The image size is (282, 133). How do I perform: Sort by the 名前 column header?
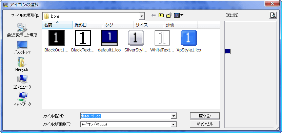57,25
